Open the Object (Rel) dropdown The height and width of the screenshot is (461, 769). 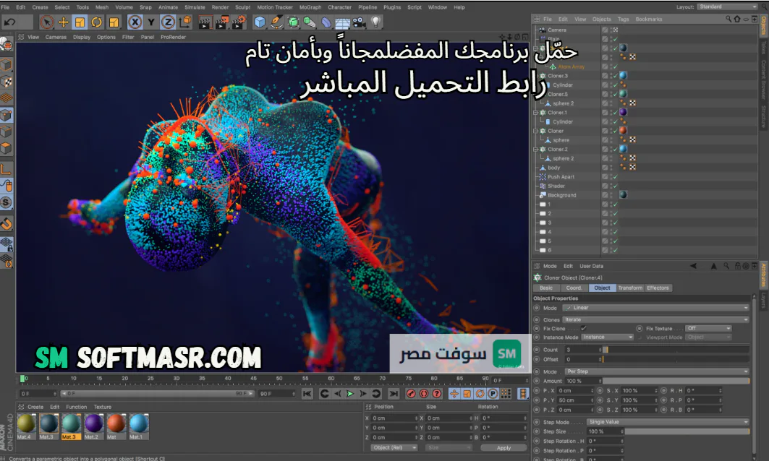coord(394,448)
